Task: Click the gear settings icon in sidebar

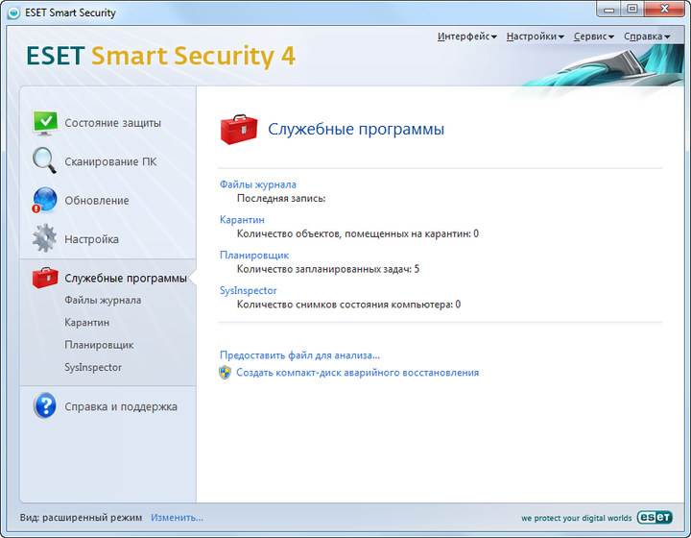Action: tap(44, 238)
